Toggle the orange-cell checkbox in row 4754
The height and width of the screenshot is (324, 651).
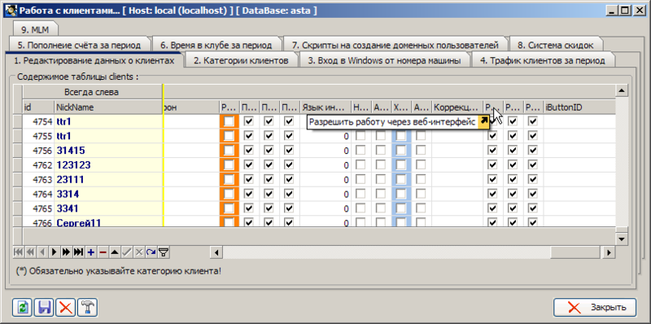click(229, 121)
